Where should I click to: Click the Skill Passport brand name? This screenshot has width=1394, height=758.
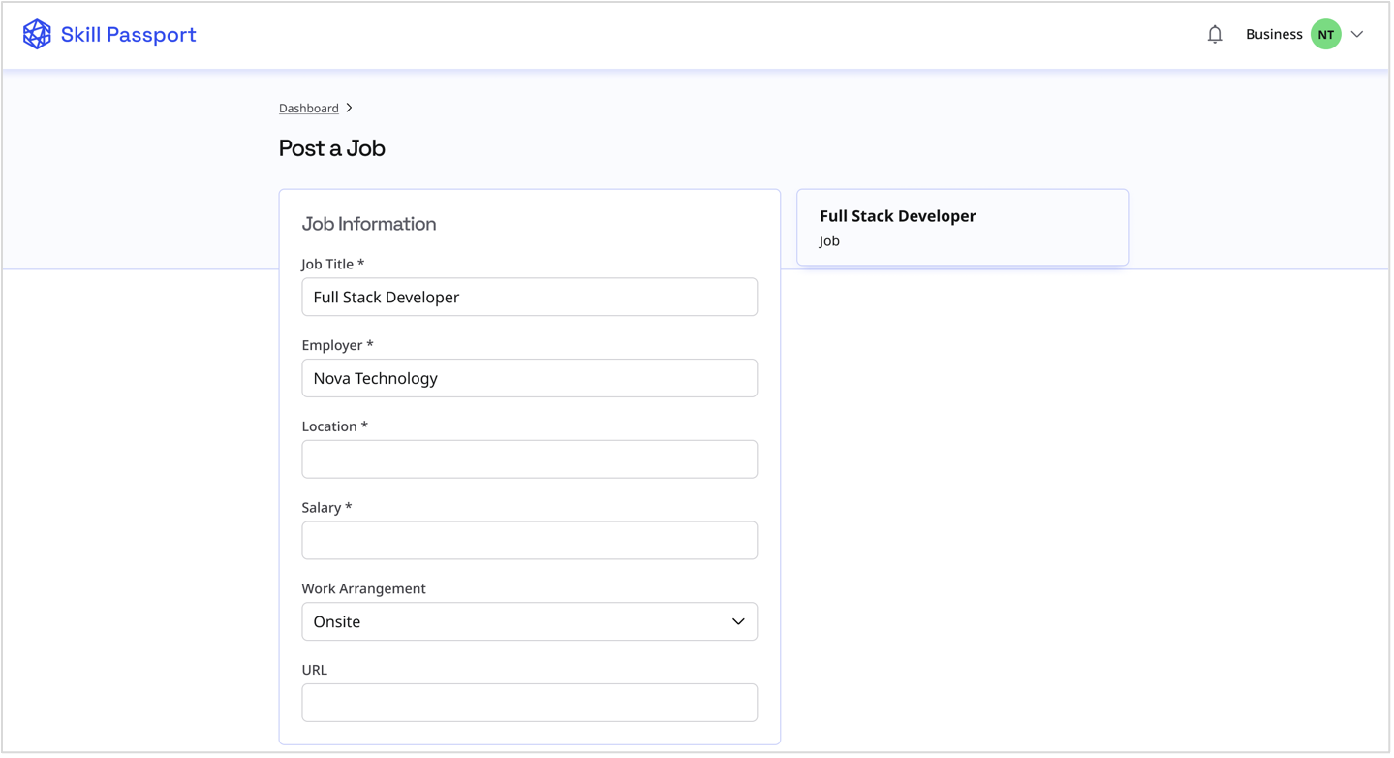(x=128, y=35)
